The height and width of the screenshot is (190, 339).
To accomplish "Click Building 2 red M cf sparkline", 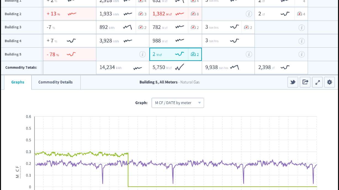I will (179, 14).
